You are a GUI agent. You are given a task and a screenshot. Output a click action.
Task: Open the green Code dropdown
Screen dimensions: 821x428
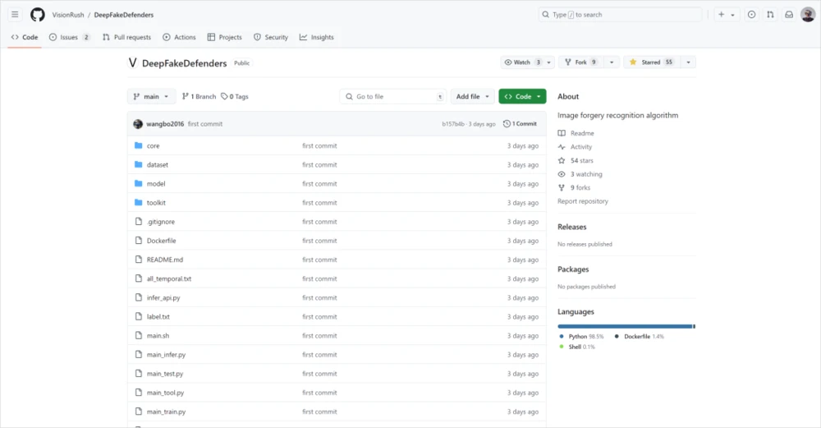522,96
